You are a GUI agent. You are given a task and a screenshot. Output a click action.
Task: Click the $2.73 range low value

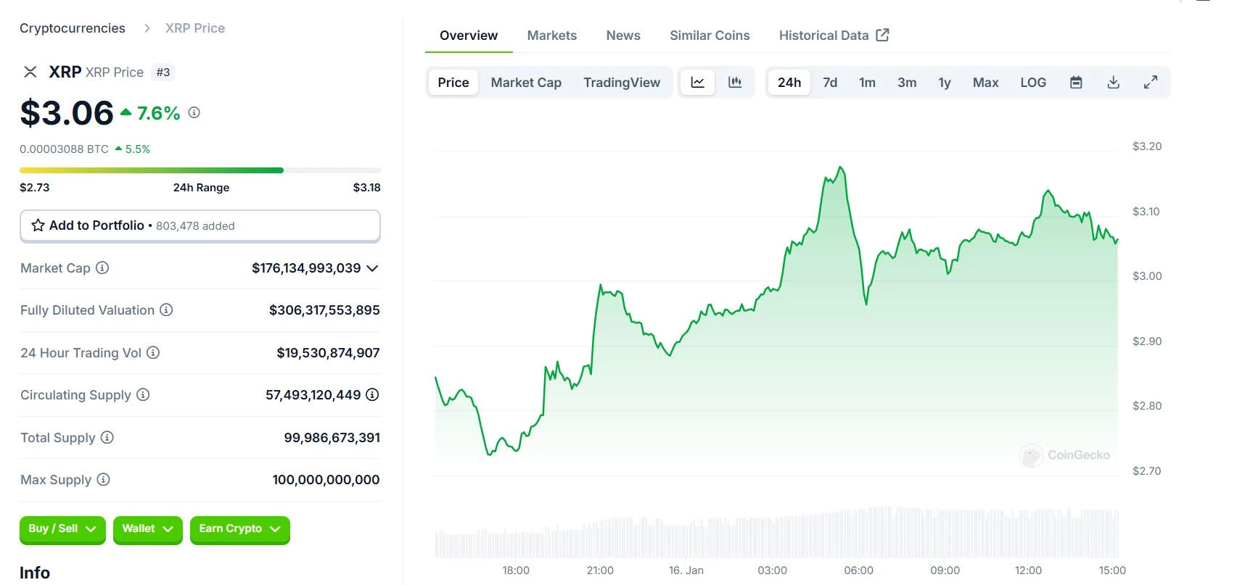pyautogui.click(x=35, y=187)
